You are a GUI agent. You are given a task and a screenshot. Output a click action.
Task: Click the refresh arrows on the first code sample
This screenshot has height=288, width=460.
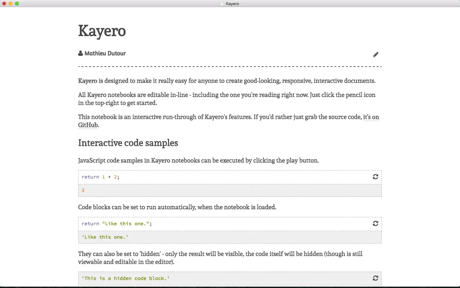pyautogui.click(x=375, y=177)
